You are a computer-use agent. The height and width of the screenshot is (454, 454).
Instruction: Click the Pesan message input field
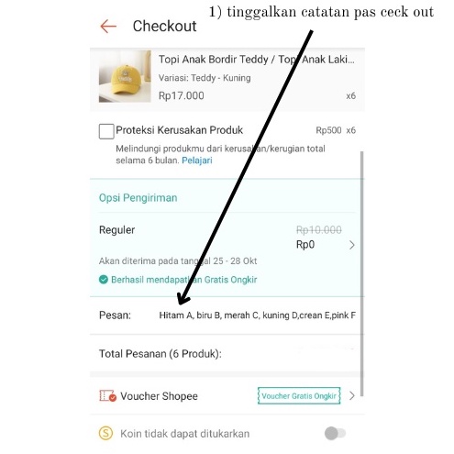257,316
